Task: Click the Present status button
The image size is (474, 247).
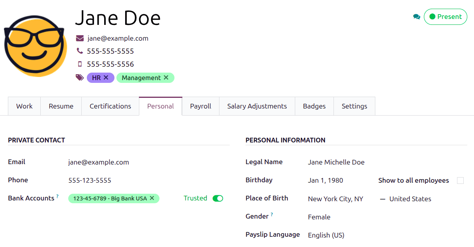Action: (445, 17)
